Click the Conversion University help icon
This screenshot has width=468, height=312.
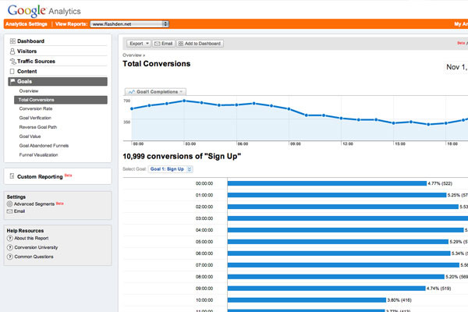click(x=10, y=247)
